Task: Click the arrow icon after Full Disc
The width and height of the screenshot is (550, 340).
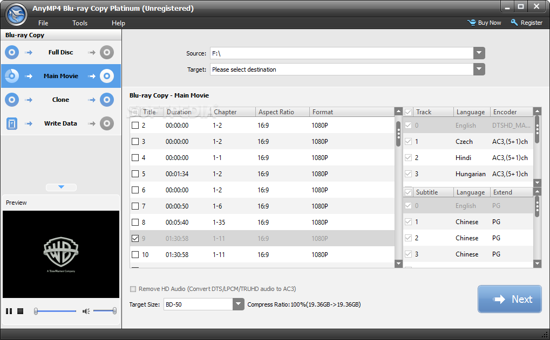Action: 92,52
